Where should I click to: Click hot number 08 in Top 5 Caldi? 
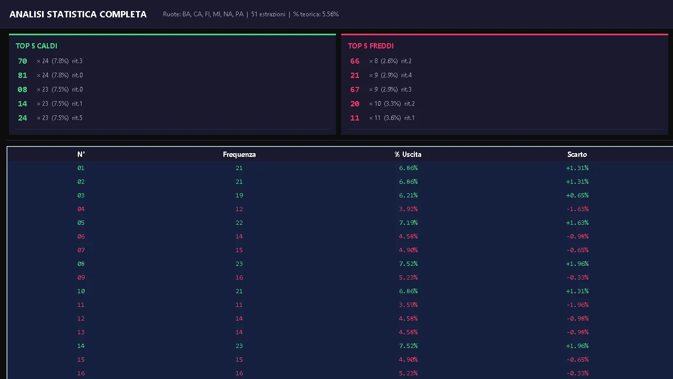[x=22, y=89]
